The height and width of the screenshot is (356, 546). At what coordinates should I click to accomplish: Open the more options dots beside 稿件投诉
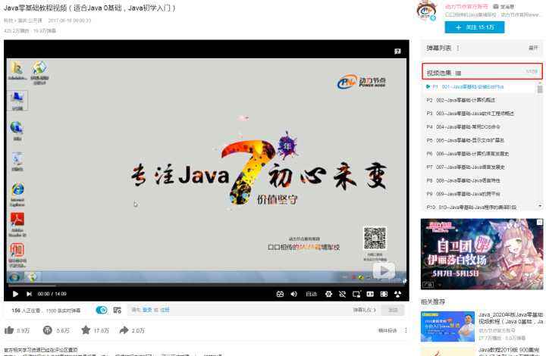click(406, 330)
